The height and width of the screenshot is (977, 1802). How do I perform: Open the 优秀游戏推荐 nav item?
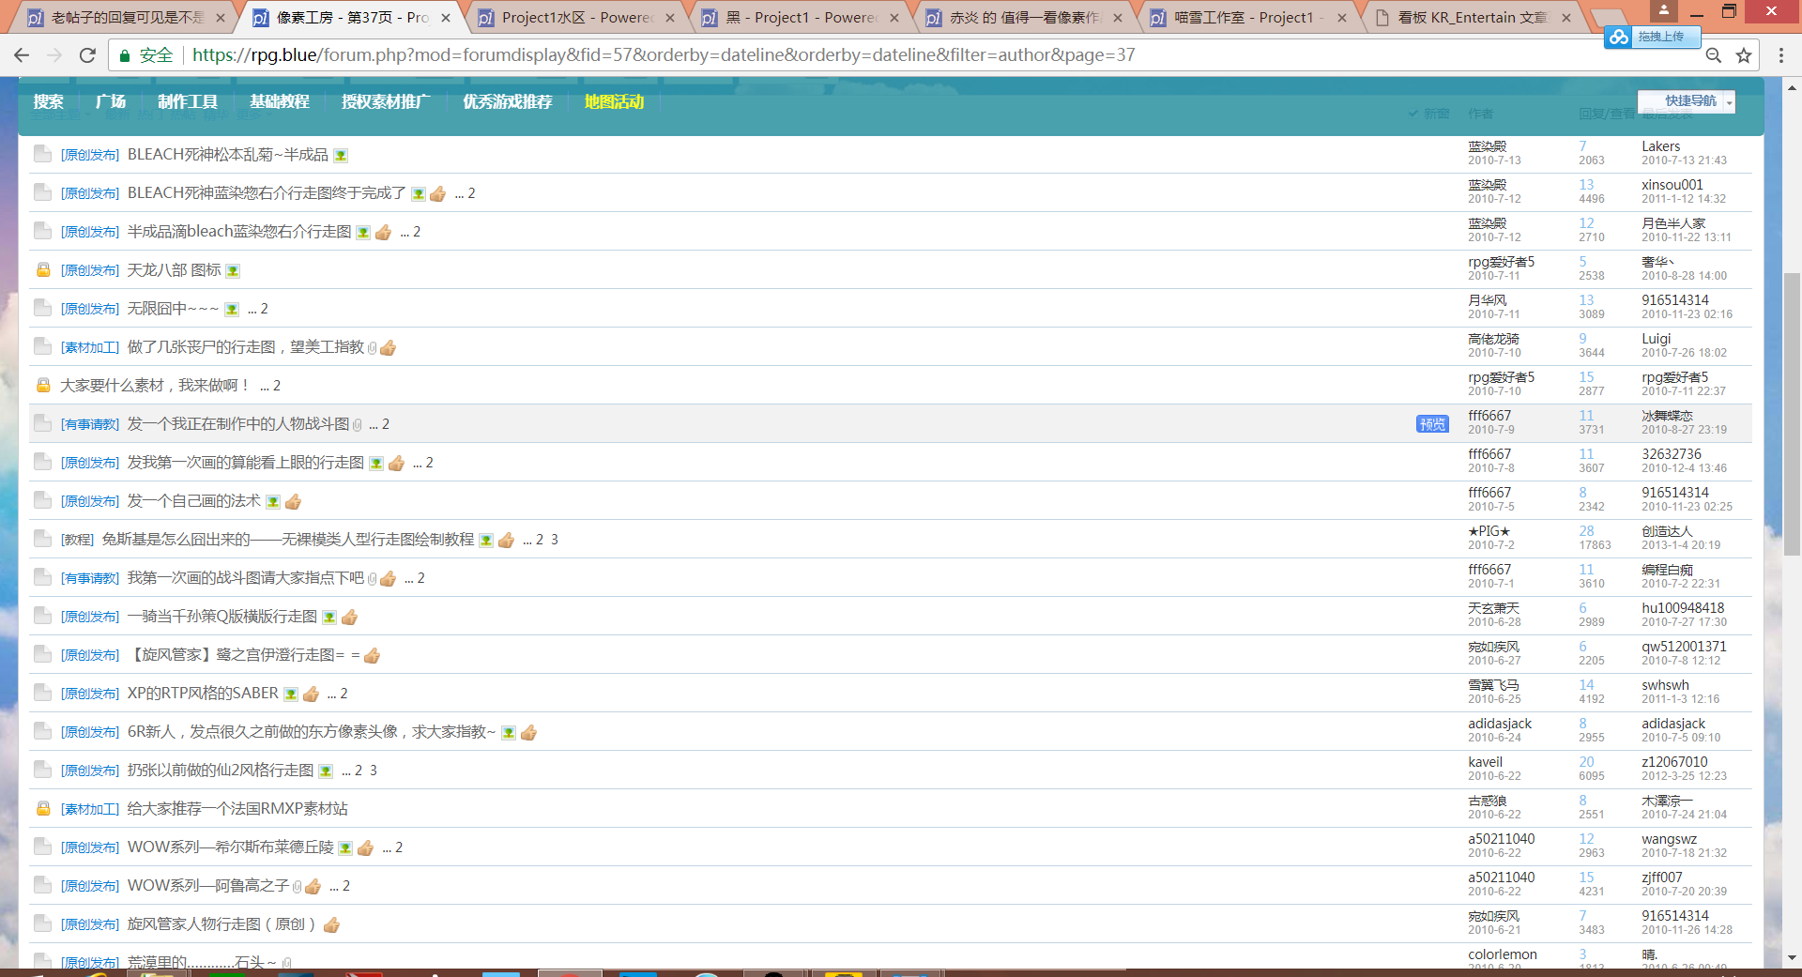pos(508,101)
